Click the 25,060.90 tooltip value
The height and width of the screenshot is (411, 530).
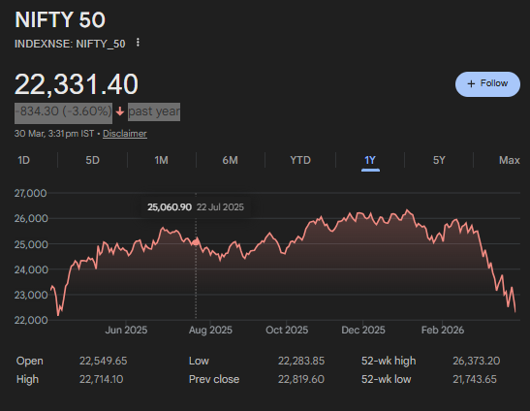(170, 207)
